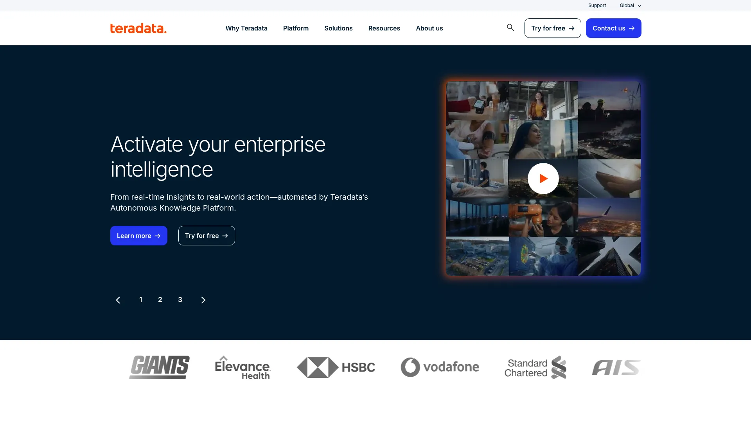Click the HSBC logo
751x422 pixels.
pyautogui.click(x=336, y=367)
